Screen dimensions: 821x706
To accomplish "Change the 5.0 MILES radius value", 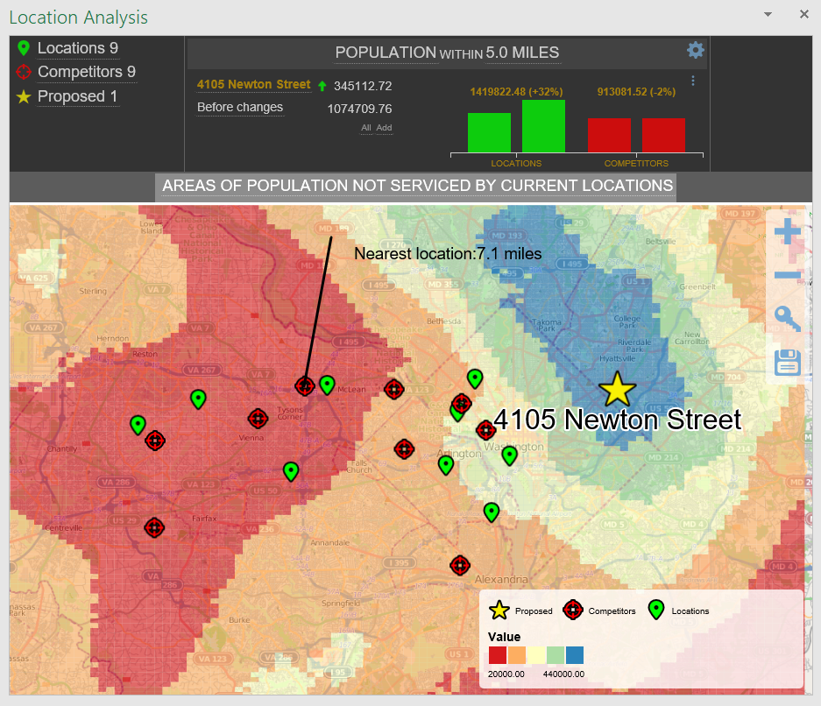I will 522,53.
